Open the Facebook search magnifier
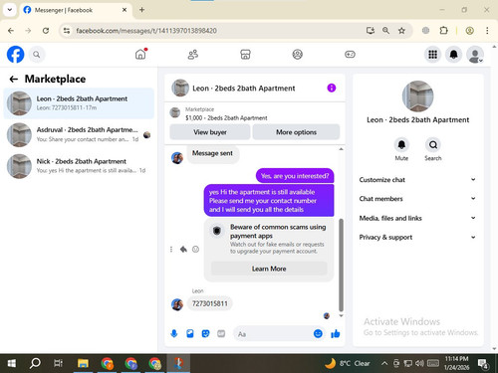The image size is (498, 373). tap(37, 55)
